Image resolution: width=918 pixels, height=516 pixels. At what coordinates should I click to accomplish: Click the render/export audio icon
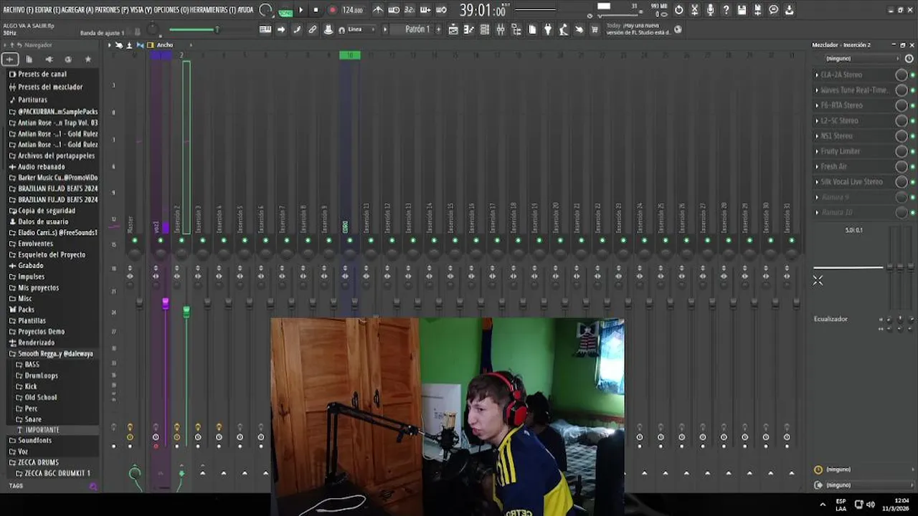click(x=757, y=10)
